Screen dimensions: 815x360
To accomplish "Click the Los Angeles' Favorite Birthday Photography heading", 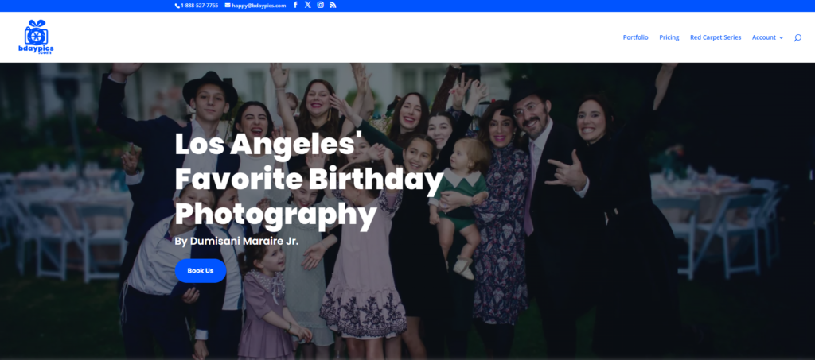I will [x=306, y=180].
